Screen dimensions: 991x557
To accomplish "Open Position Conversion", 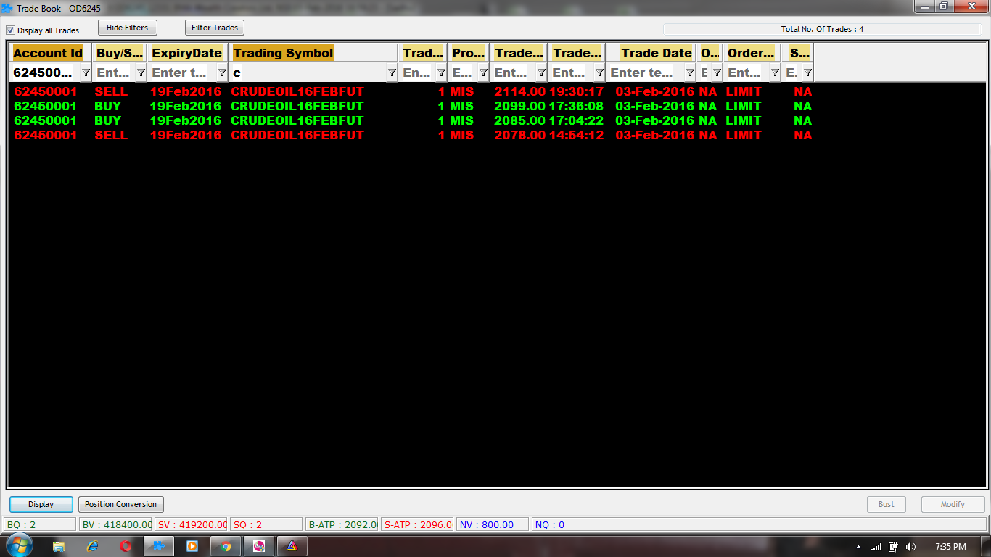I will tap(120, 504).
